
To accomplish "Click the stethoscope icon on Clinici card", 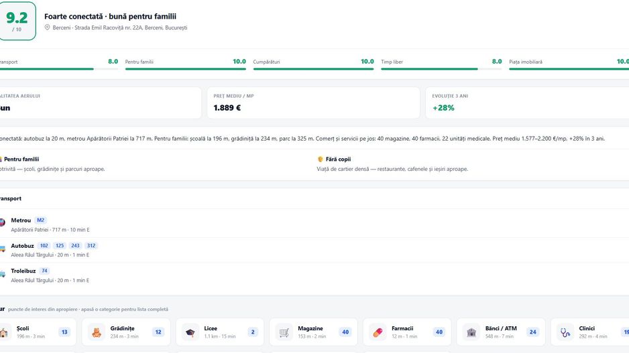I will 565,332.
